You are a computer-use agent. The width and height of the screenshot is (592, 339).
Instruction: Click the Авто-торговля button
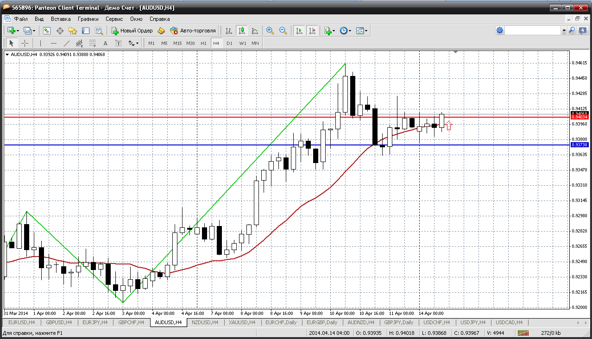point(193,31)
